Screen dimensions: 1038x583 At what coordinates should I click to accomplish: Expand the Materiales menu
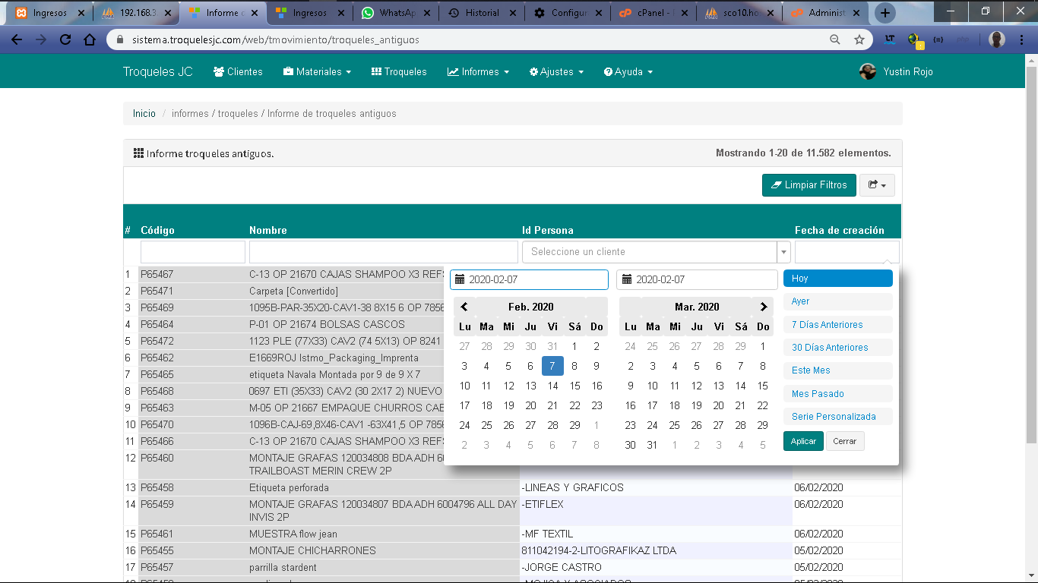point(317,71)
